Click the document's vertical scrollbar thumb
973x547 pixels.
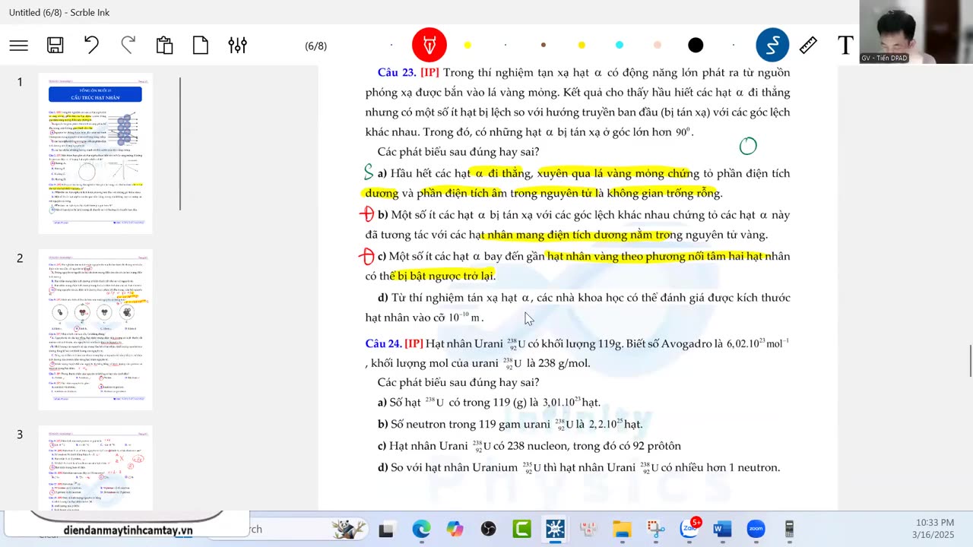[x=970, y=360]
